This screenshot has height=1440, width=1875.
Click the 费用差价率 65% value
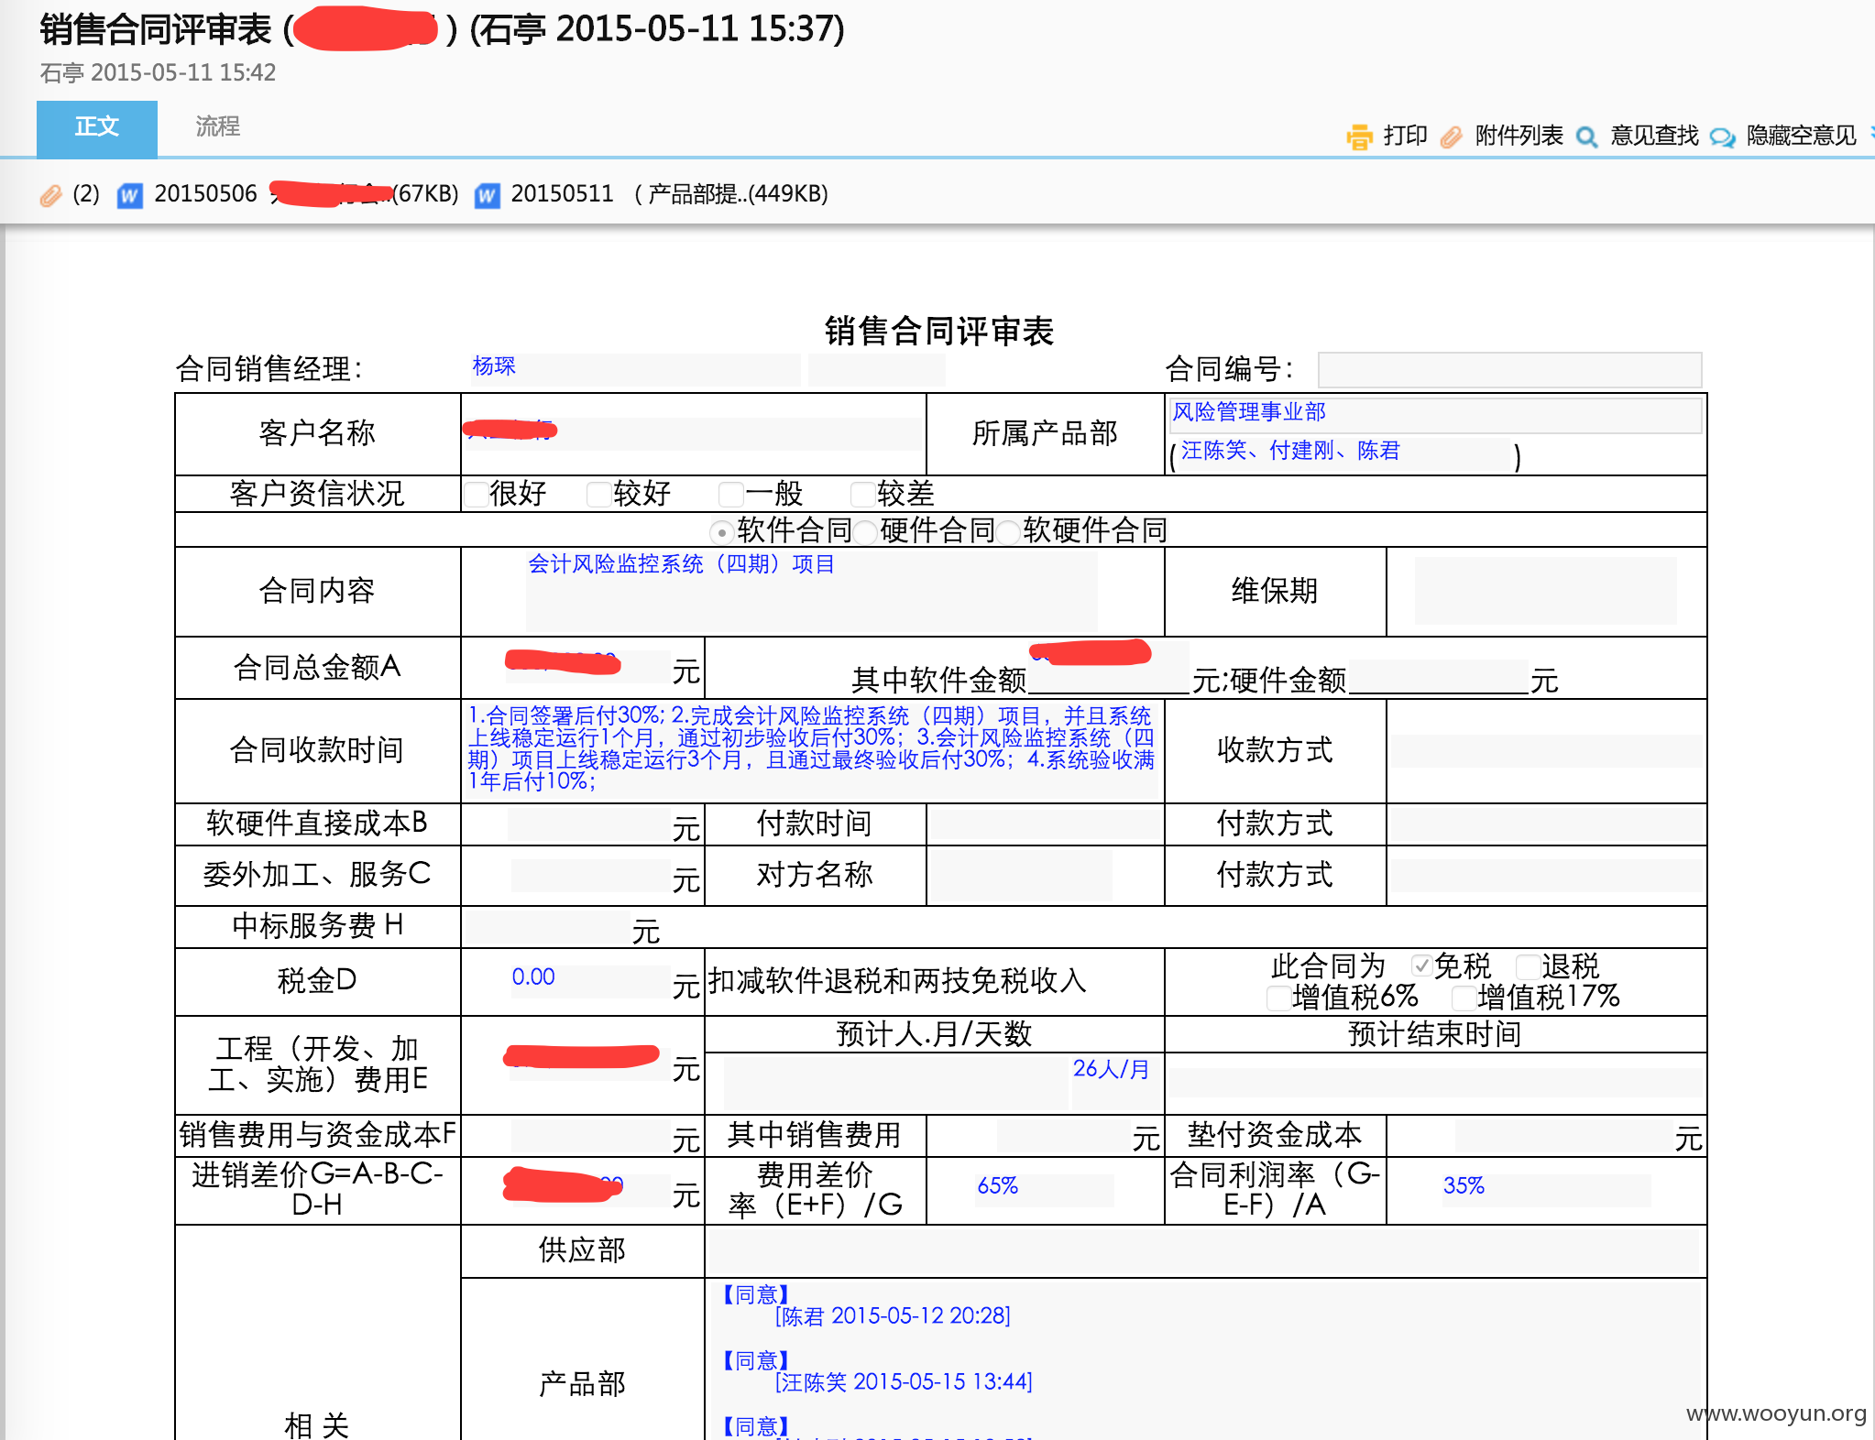pos(998,1186)
